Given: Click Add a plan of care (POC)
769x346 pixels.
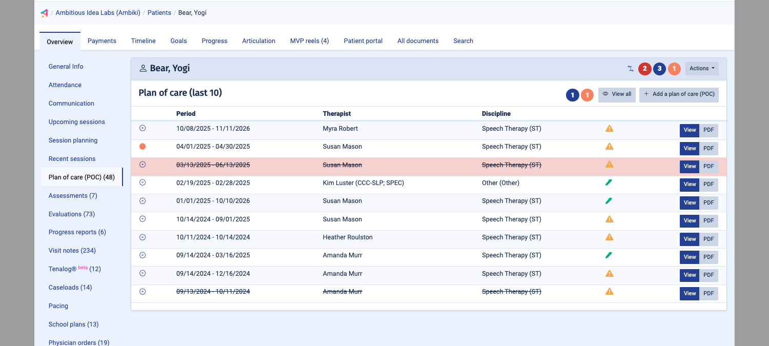Looking at the screenshot, I should point(679,94).
